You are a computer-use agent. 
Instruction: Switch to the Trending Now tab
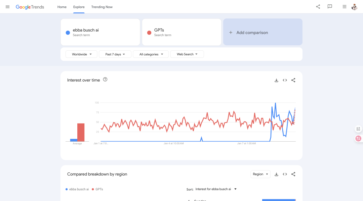(102, 7)
